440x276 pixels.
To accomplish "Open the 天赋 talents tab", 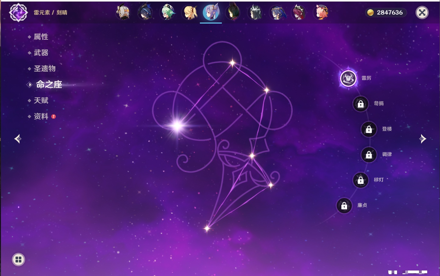I will (41, 100).
